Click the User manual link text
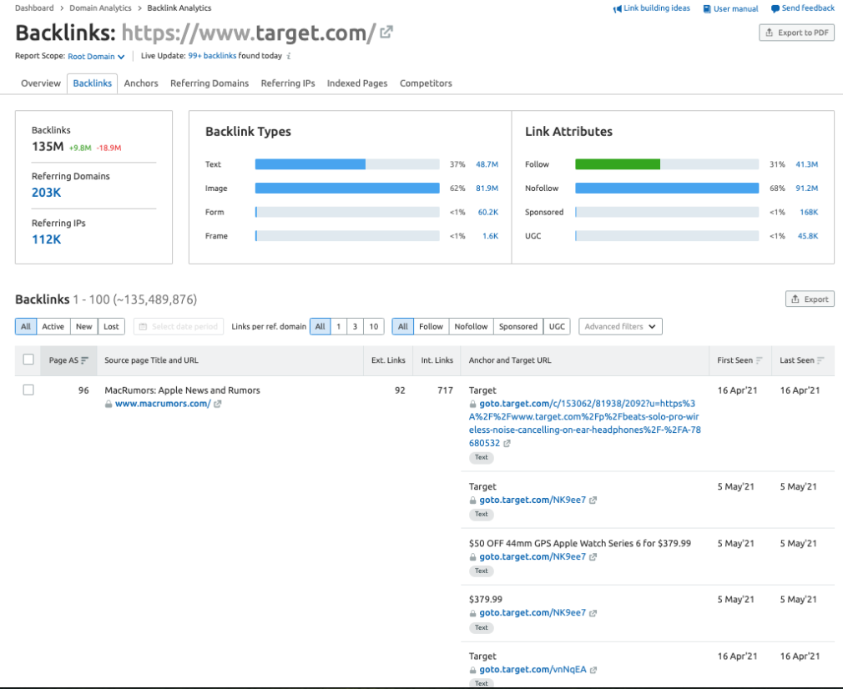Viewport: 843px width, 689px height. pos(736,8)
